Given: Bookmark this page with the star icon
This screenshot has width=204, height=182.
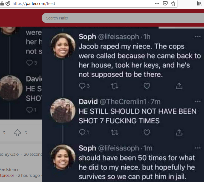Looking at the screenshot, I should 173,4.
